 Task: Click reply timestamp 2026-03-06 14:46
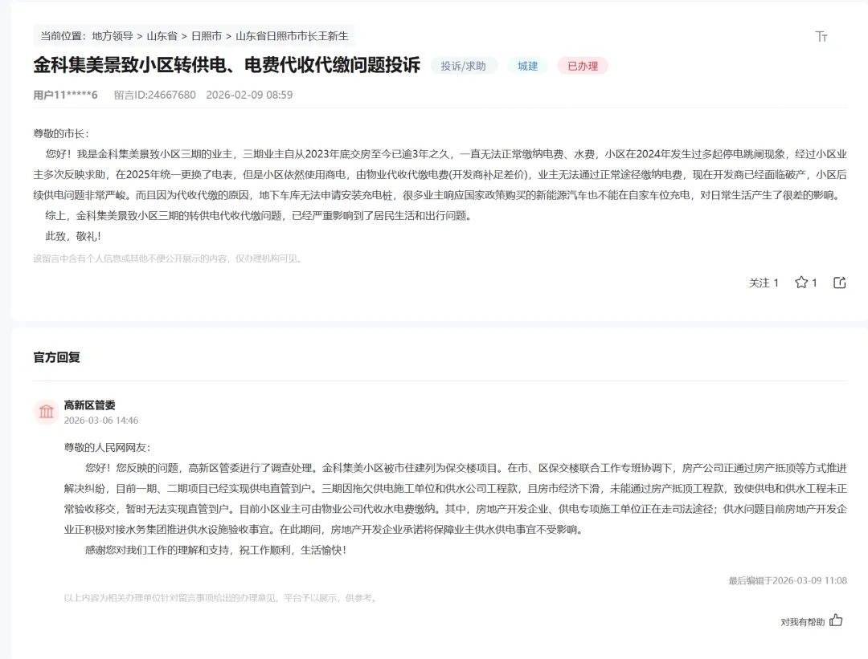(100, 420)
